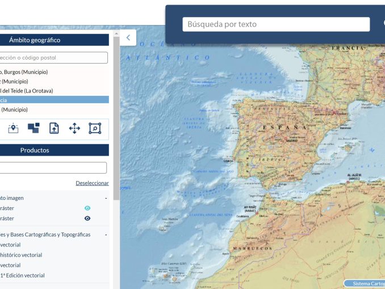Collapse the 'imagen' product group

[106, 198]
